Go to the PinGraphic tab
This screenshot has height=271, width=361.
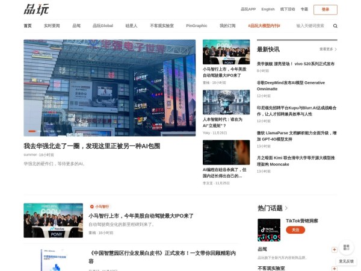point(196,26)
